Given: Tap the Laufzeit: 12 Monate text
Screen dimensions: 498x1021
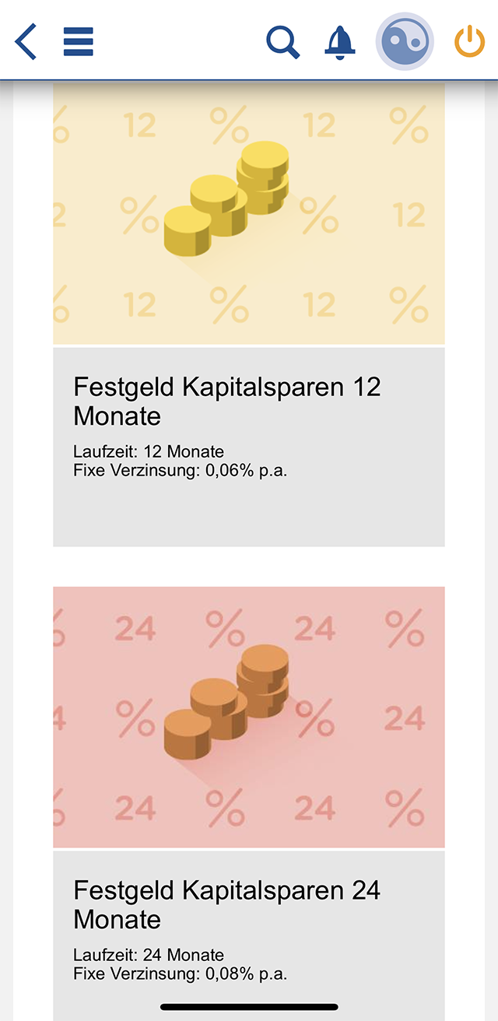Looking at the screenshot, I should [x=149, y=451].
